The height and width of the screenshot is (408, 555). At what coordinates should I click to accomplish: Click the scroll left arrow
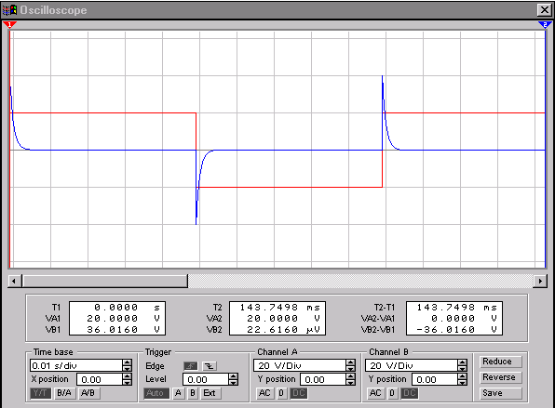(x=14, y=282)
